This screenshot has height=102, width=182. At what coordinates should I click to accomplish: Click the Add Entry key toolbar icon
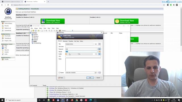(x=38, y=31)
